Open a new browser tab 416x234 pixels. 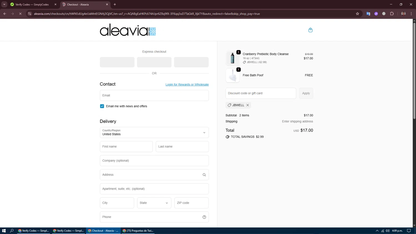click(115, 4)
